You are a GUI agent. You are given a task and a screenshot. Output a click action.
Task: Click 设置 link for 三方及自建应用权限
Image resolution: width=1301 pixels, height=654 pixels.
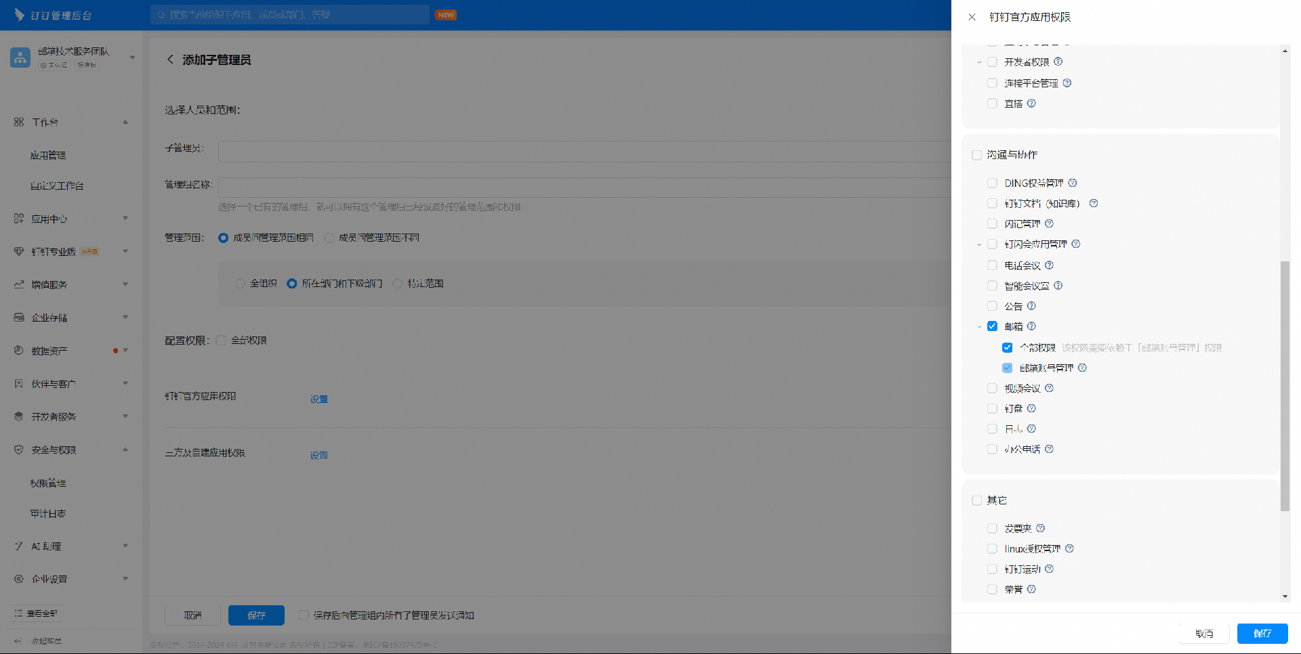point(319,455)
